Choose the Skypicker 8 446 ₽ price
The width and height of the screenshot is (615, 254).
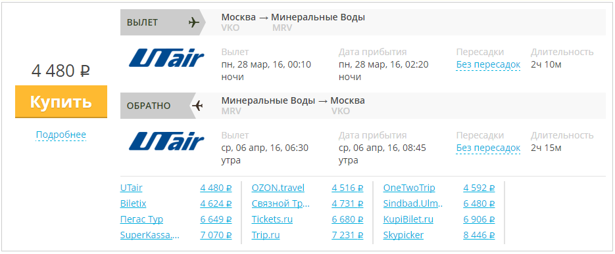479,235
